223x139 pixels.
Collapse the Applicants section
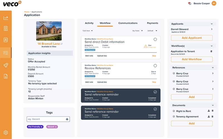[x=212, y=24]
